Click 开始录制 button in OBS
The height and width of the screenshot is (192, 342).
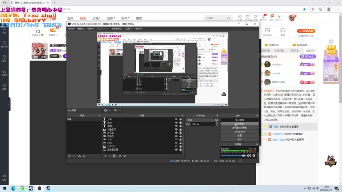tap(239, 124)
